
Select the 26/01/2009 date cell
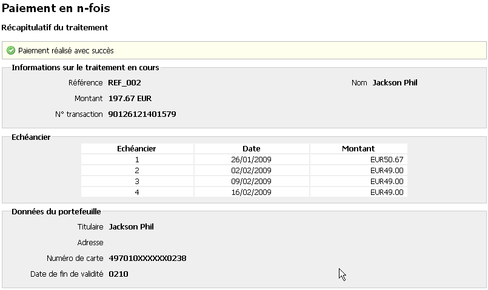pyautogui.click(x=251, y=160)
